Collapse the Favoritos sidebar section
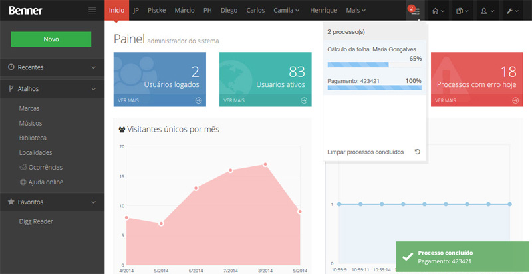This screenshot has width=532, height=274. 93,202
